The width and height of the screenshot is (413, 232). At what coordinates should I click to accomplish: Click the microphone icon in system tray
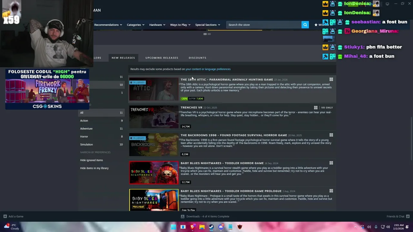[376, 227]
